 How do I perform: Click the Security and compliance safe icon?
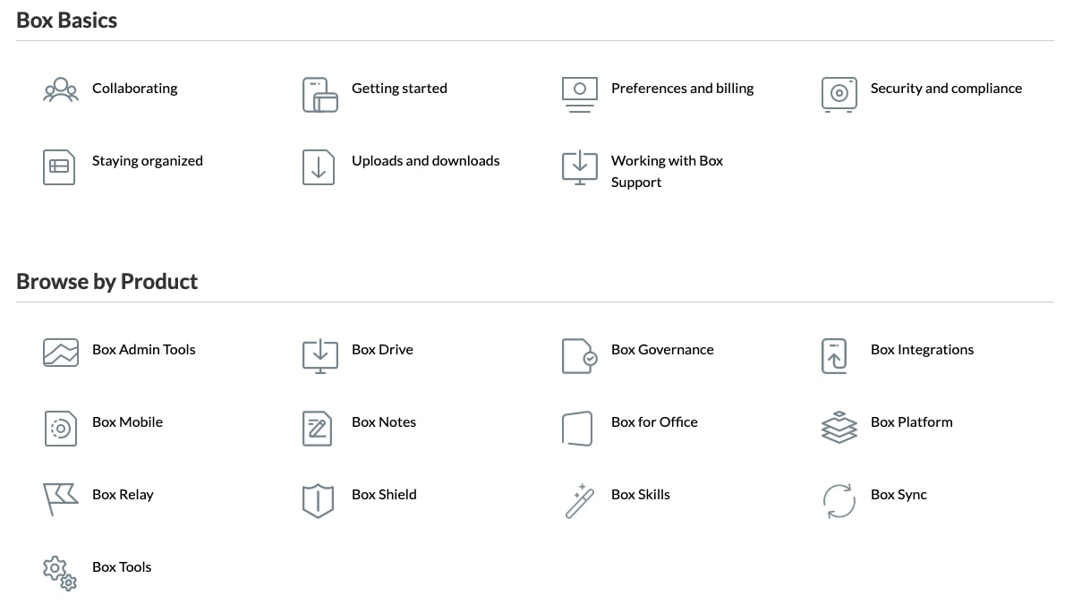pyautogui.click(x=839, y=94)
